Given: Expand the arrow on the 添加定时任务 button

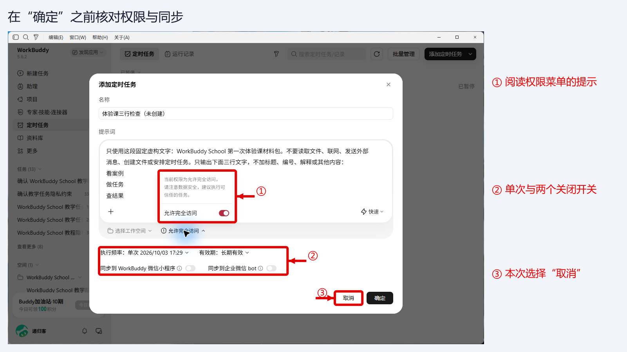Looking at the screenshot, I should click(x=470, y=54).
